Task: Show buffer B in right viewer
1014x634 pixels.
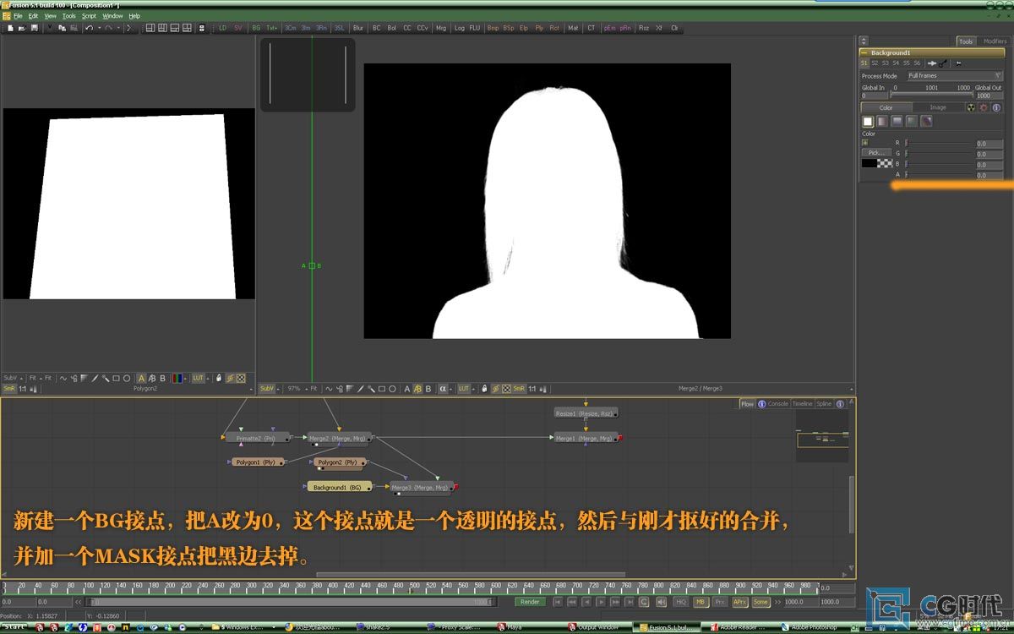Action: [x=428, y=389]
